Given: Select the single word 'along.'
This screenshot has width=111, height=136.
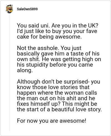Looking at the screenshot, I should coord(25,70).
